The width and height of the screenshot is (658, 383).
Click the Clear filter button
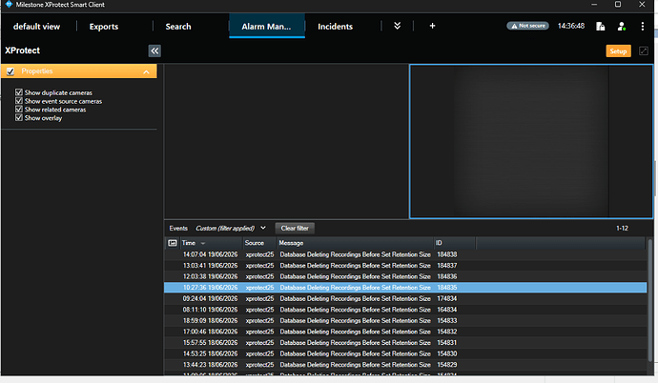[x=295, y=229]
